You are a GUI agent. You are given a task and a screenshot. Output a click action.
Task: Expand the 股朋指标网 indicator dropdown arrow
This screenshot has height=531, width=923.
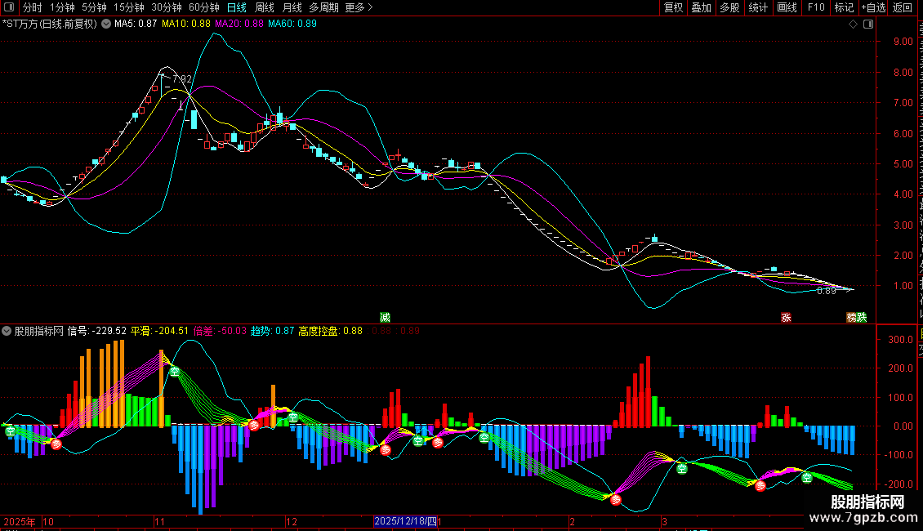7,331
